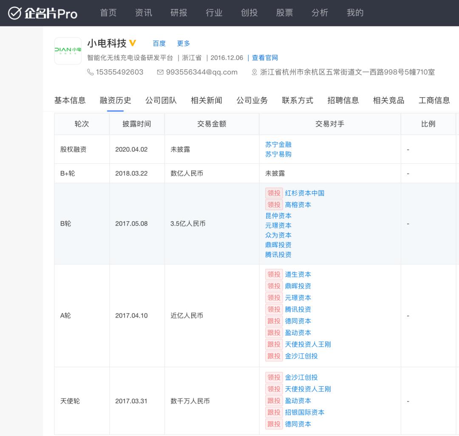Viewport: 459px width, 436px height.
Task: Open the 研报 navigation item
Action: click(x=179, y=13)
